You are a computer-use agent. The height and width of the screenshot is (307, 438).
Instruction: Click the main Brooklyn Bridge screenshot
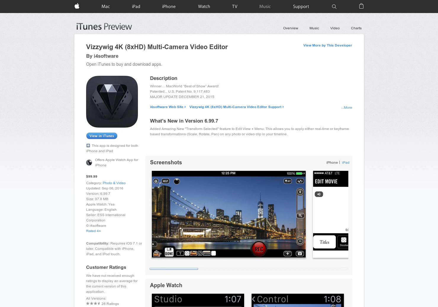pos(229,214)
